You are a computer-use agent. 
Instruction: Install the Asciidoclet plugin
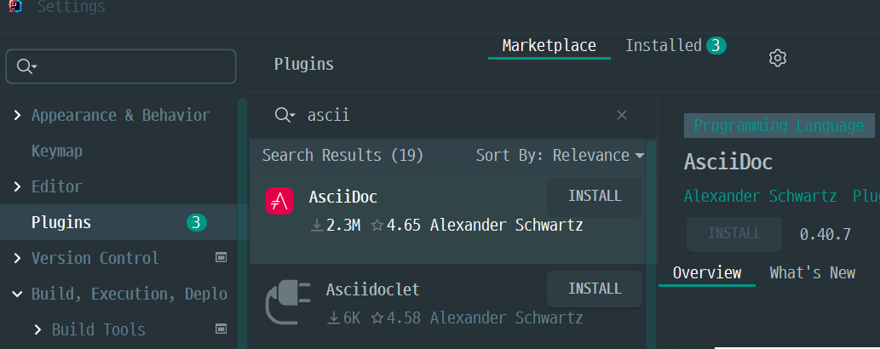pyautogui.click(x=595, y=289)
